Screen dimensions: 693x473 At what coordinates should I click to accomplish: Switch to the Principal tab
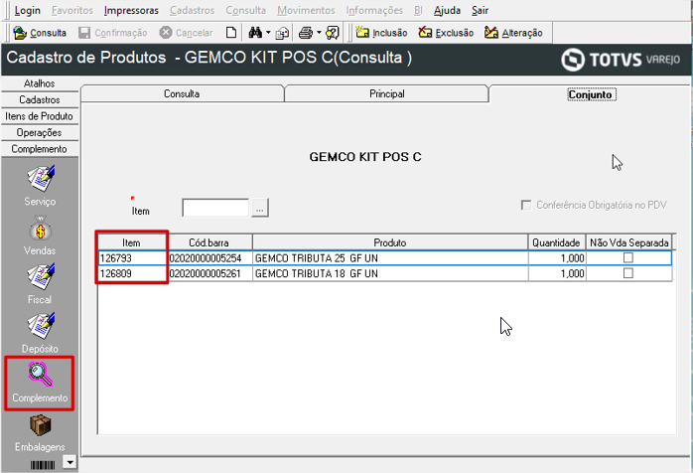[387, 93]
